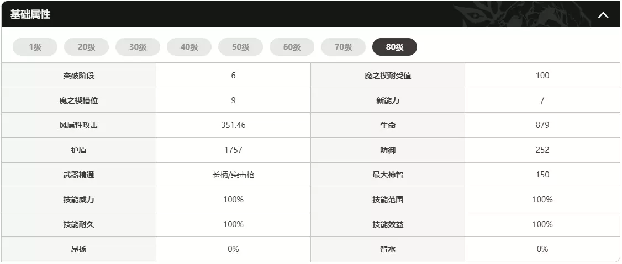The image size is (622, 264).
Task: Select the 30级 level tab
Action: click(138, 47)
